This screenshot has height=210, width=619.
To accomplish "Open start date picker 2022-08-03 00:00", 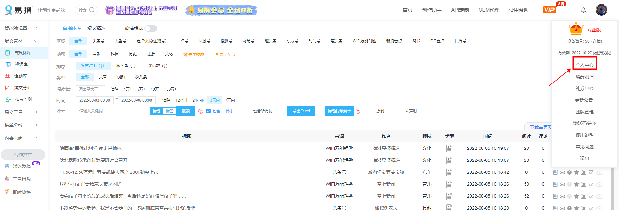I will 94,100.
